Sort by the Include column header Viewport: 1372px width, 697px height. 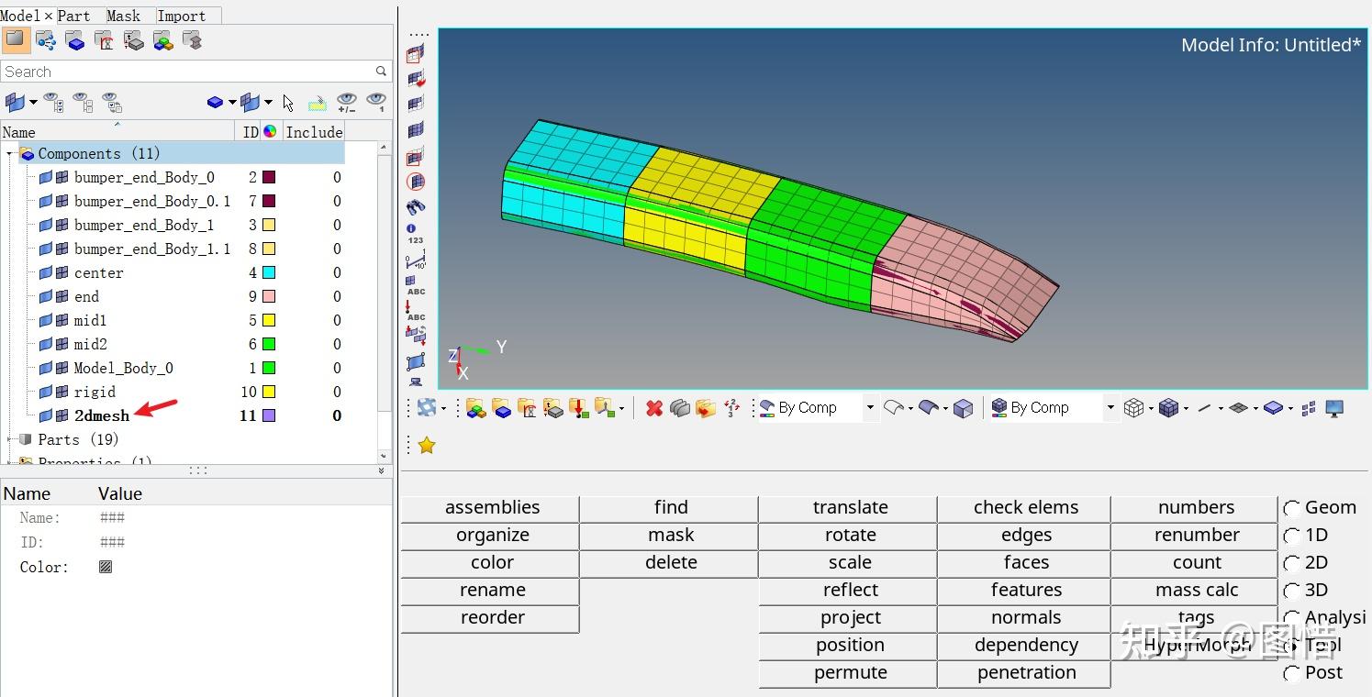point(314,132)
